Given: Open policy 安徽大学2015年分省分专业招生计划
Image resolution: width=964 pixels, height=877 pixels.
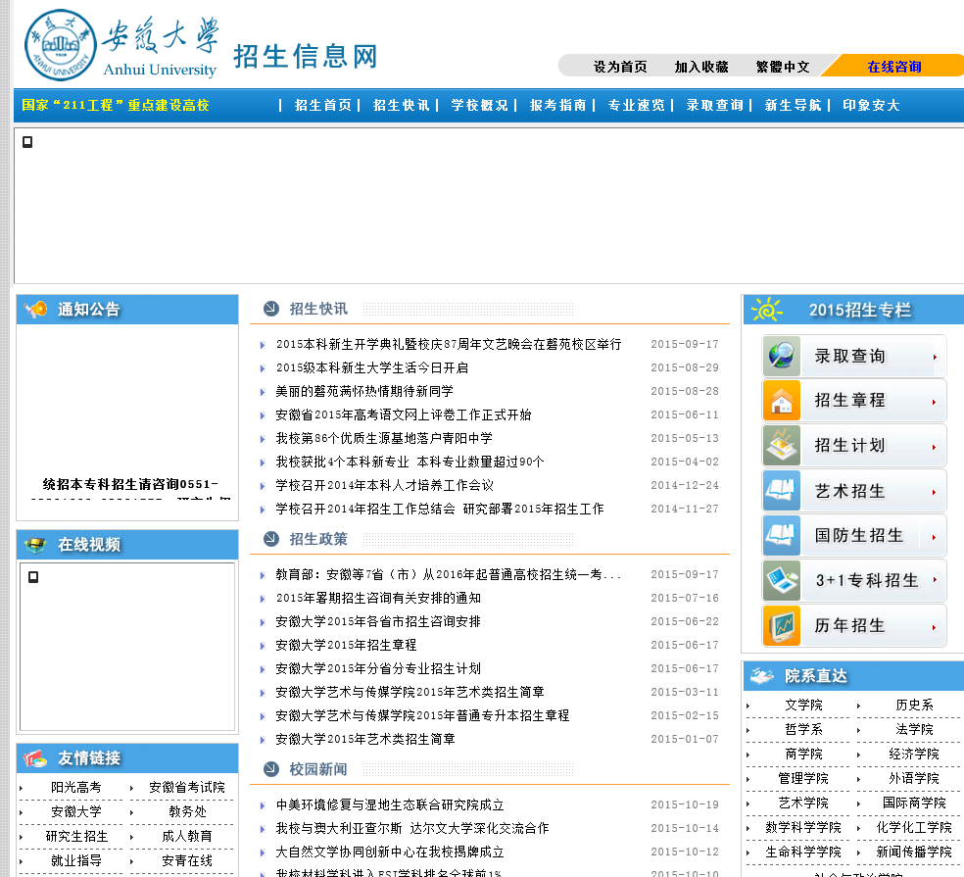Looking at the screenshot, I should [x=378, y=668].
